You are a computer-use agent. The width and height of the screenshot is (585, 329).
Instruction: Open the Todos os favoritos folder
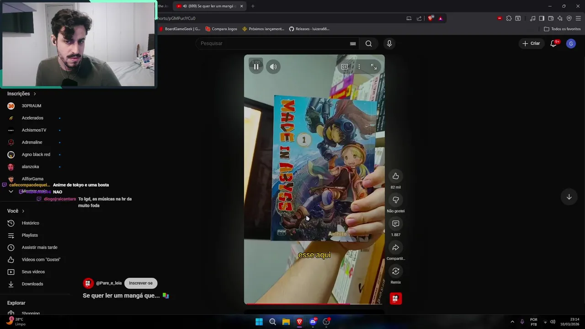tap(562, 29)
